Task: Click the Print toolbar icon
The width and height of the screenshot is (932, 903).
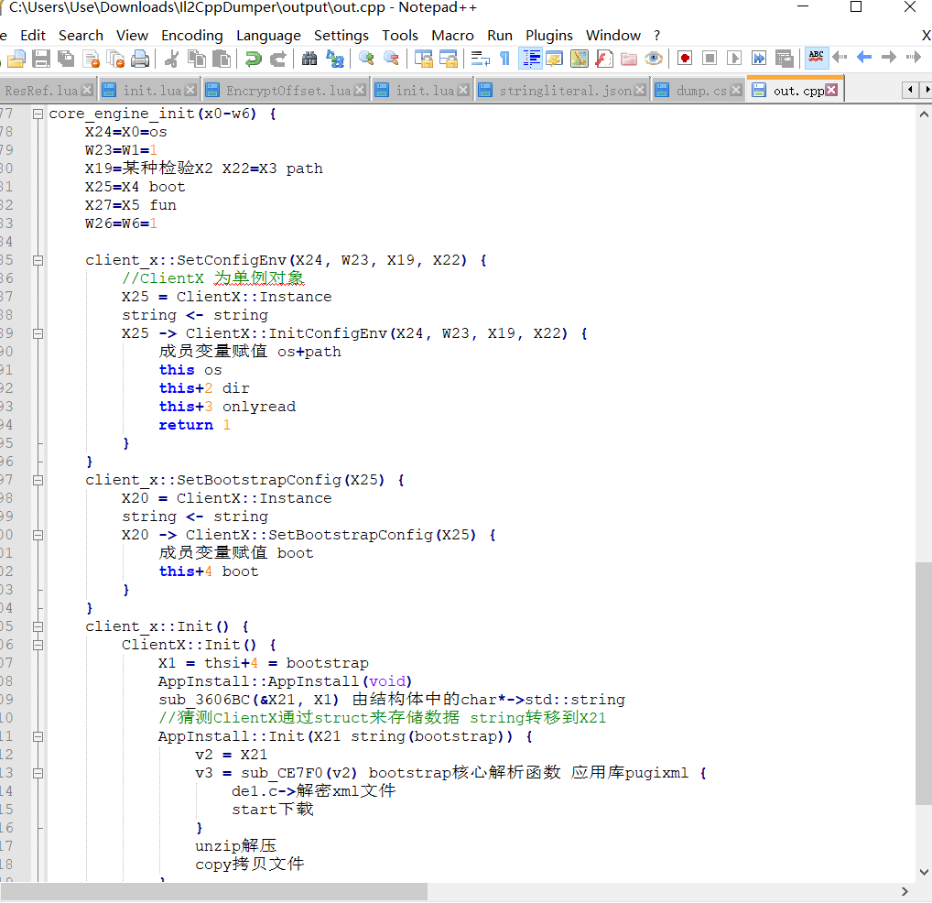Action: (x=139, y=59)
